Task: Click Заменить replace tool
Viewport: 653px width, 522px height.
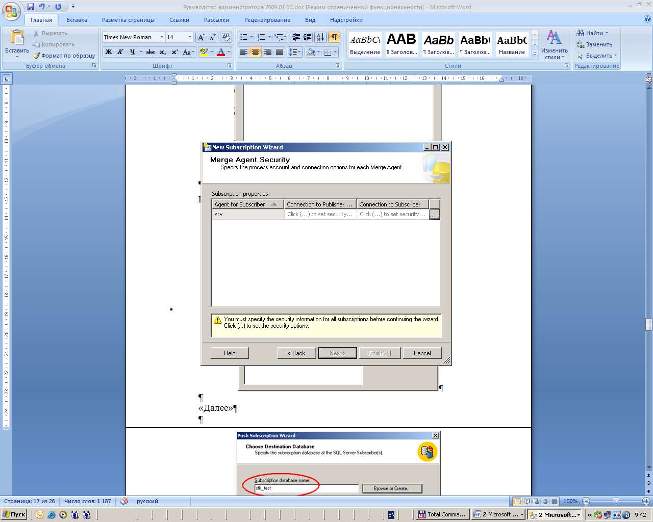Action: pyautogui.click(x=594, y=44)
